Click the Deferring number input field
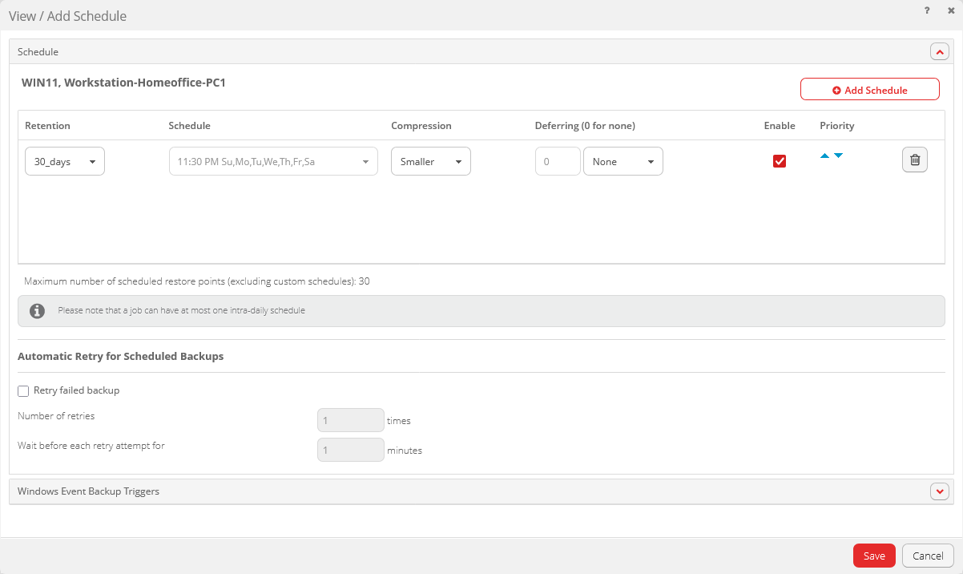The height and width of the screenshot is (574, 963). (x=558, y=161)
